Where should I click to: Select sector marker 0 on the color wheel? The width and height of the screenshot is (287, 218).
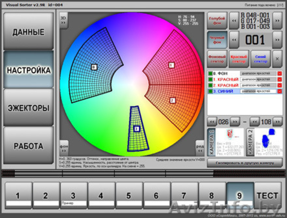click(94, 67)
